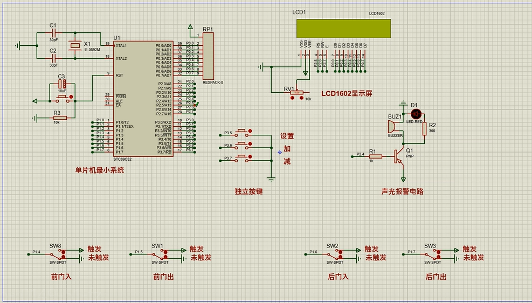Click the power arrow below Q1 emitter
This screenshot has height=303, width=532.
tap(403, 179)
